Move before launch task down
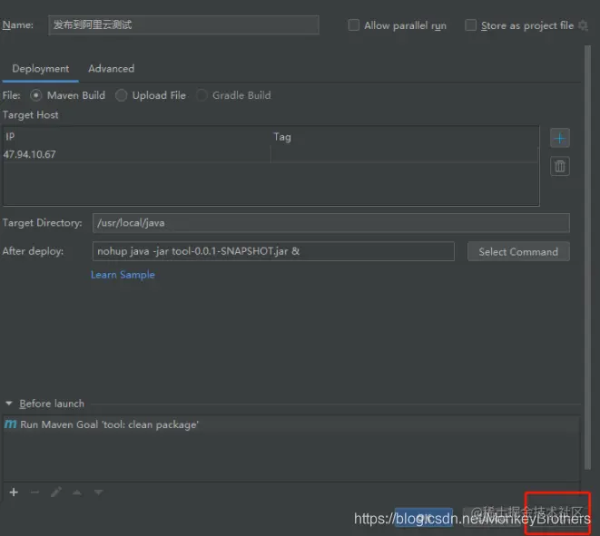 [x=98, y=492]
